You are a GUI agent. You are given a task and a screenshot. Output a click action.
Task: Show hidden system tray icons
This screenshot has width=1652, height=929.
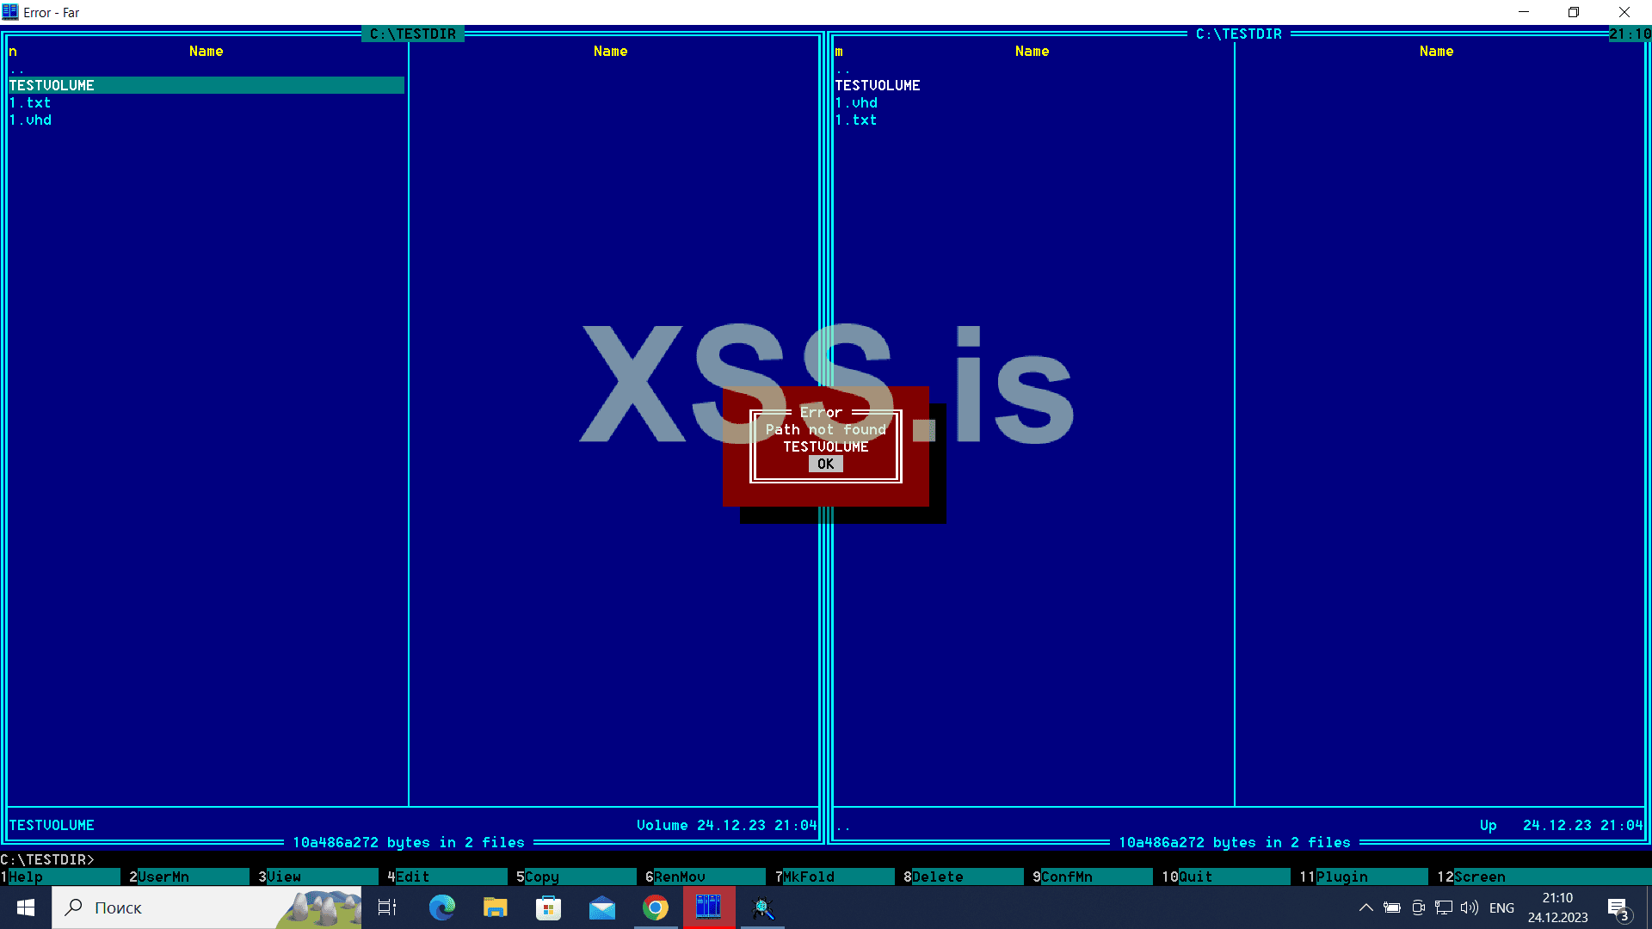pyautogui.click(x=1365, y=907)
